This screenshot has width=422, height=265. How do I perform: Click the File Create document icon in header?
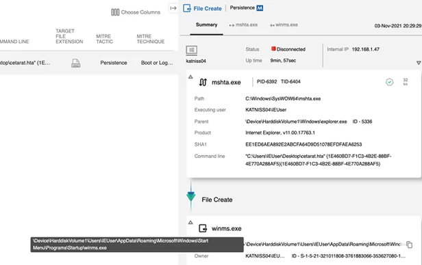187,8
